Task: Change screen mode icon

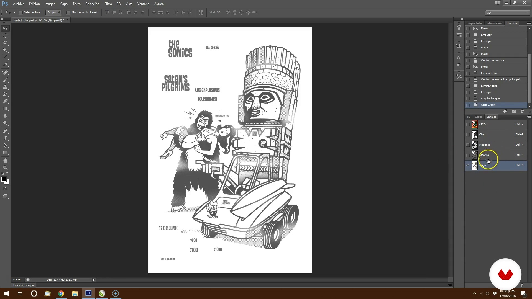Action: [5, 197]
